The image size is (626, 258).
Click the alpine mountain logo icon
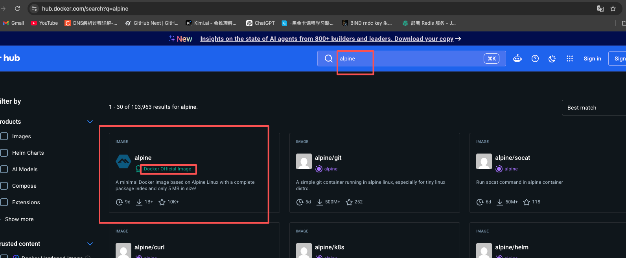[x=123, y=161]
